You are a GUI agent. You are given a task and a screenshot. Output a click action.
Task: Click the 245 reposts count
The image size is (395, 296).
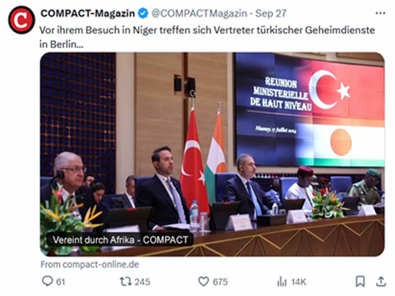coord(142,282)
